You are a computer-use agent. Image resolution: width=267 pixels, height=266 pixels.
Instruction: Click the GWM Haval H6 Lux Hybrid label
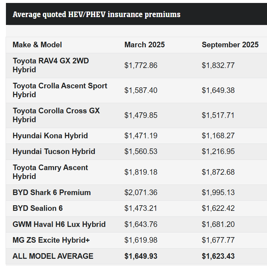point(59,224)
